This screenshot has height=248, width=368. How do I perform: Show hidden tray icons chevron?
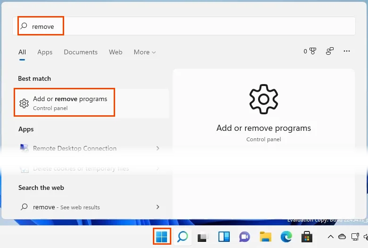(x=330, y=237)
